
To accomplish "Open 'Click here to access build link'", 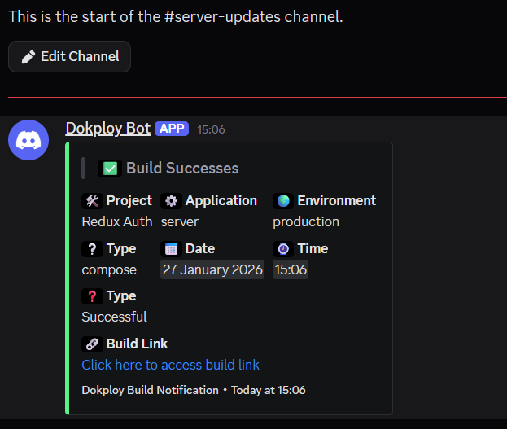I will tap(170, 365).
